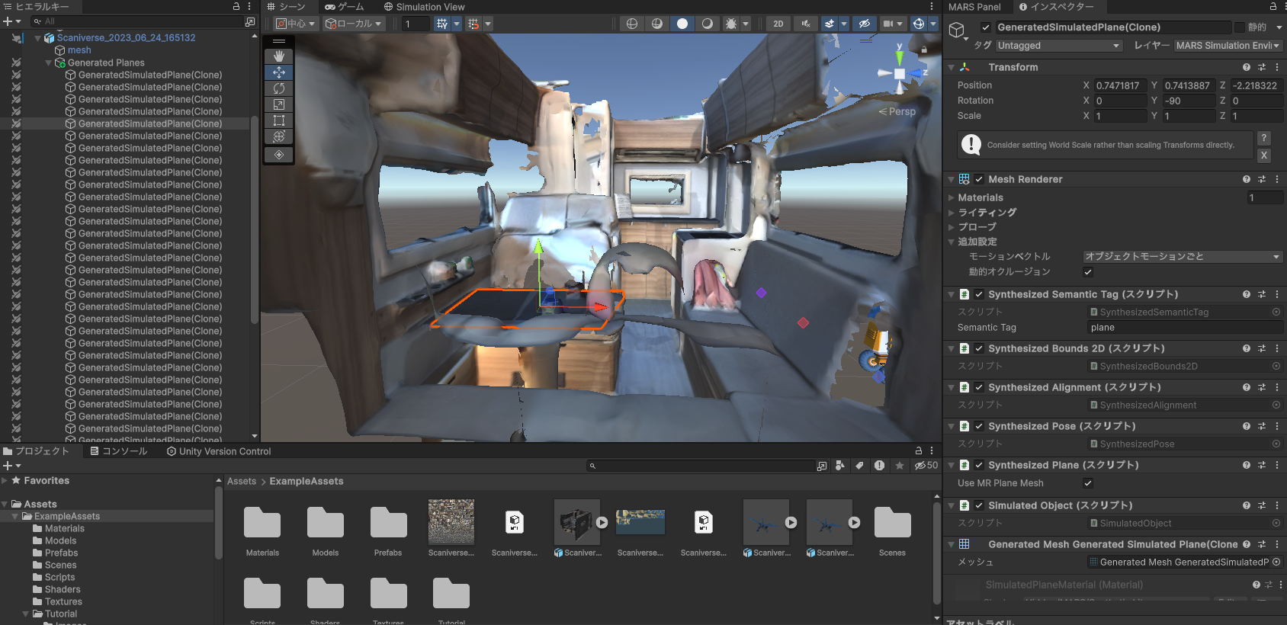Image resolution: width=1287 pixels, height=625 pixels.
Task: Collapse the Transform component
Action: click(x=951, y=67)
